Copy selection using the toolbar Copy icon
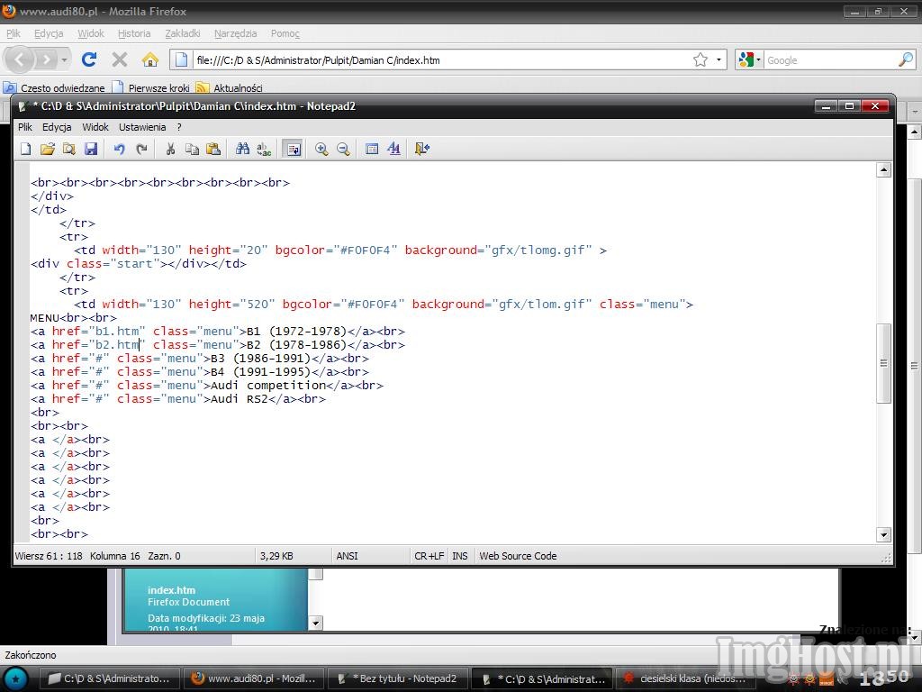This screenshot has width=922, height=692. 192,149
